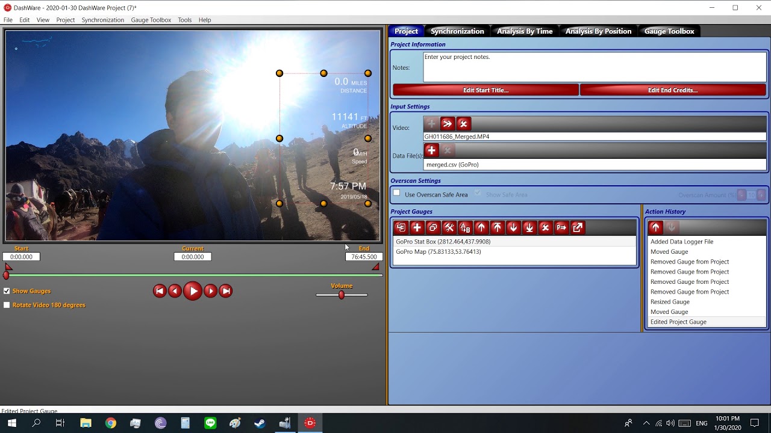Step forward one frame

(x=210, y=291)
